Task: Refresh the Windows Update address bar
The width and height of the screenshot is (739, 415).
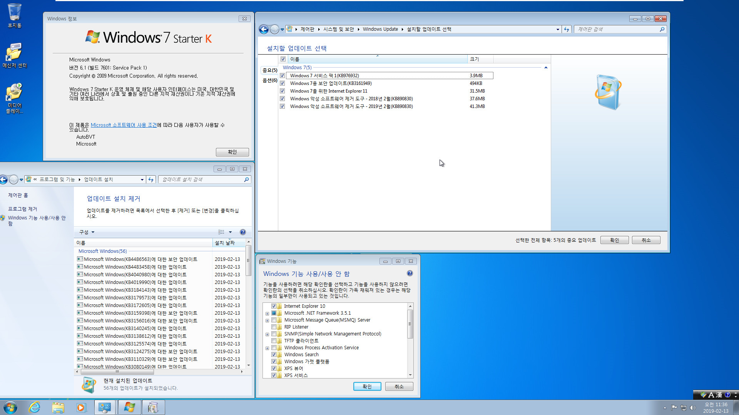Action: (x=567, y=29)
